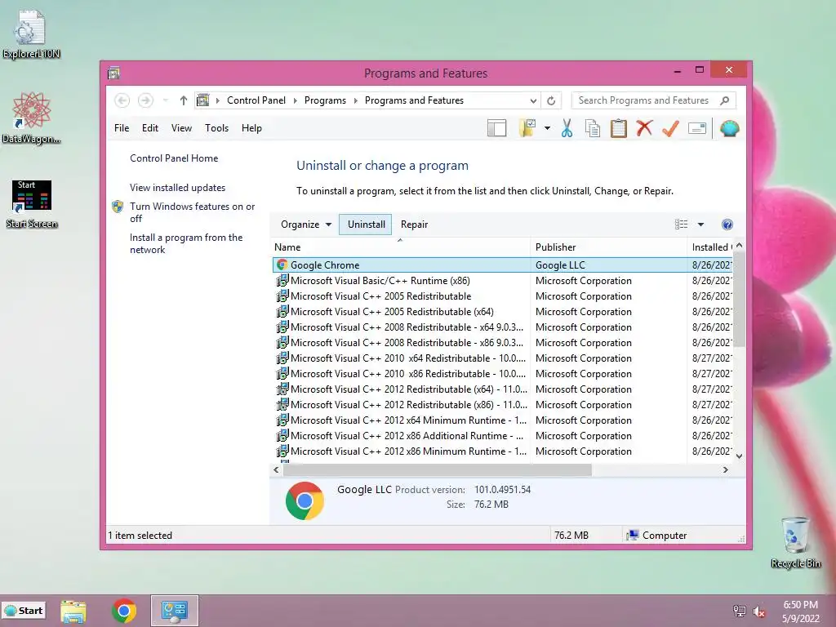836x627 pixels.
Task: Open the Organize dropdown menu
Action: [306, 225]
